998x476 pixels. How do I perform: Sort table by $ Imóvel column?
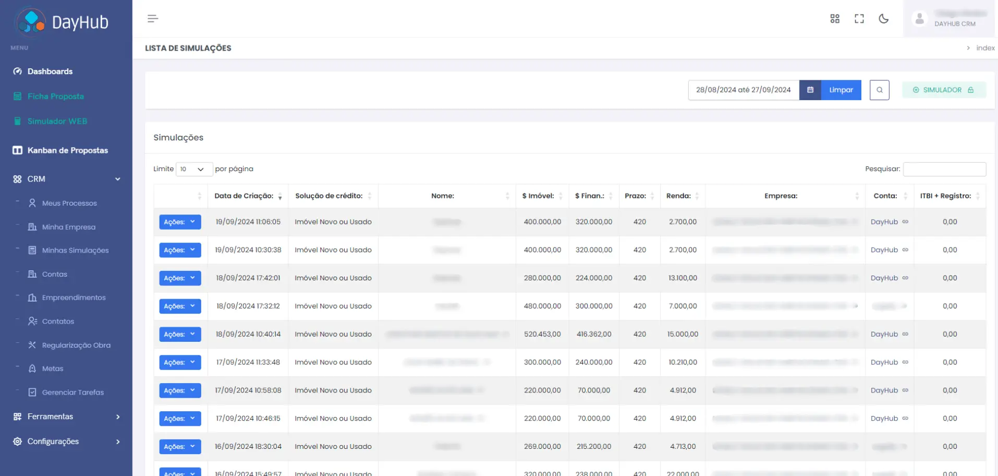pos(542,196)
